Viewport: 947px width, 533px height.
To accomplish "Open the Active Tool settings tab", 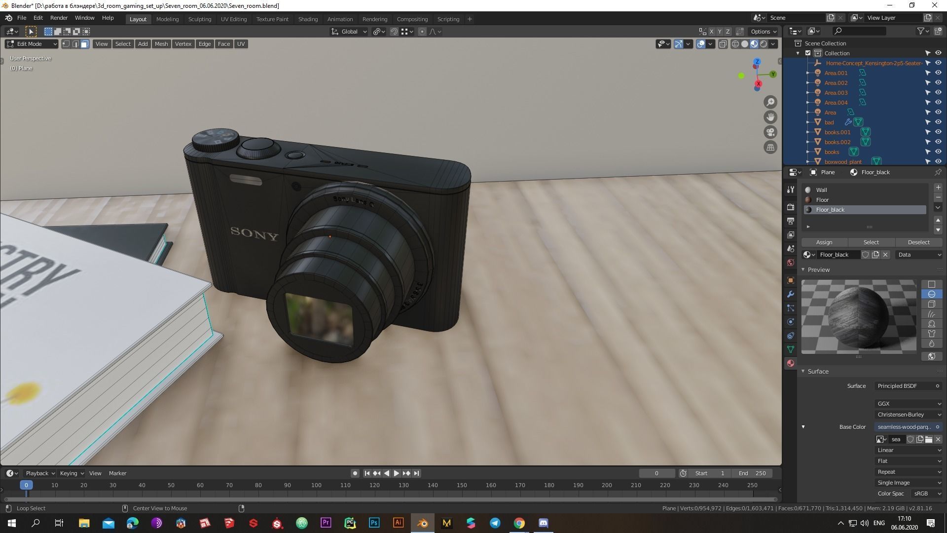I will click(x=791, y=190).
